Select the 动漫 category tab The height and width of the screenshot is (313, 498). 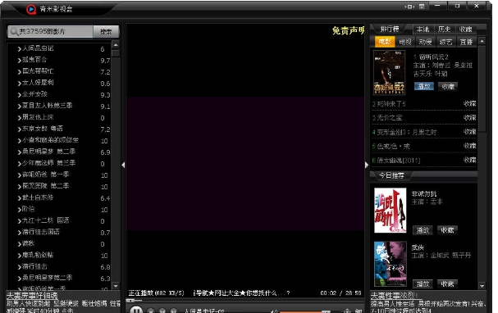[x=425, y=42]
